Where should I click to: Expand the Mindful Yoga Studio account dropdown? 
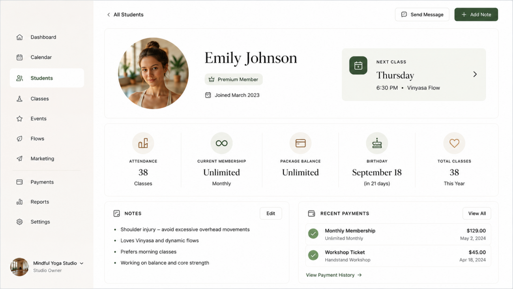point(82,263)
